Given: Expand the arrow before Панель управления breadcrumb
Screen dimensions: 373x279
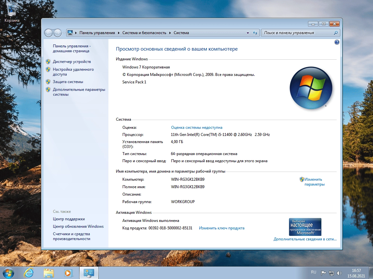Looking at the screenshot, I should (76, 33).
